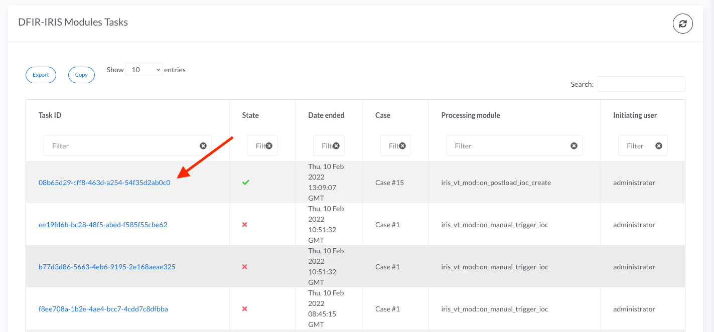Open the Show entries dropdown

144,70
